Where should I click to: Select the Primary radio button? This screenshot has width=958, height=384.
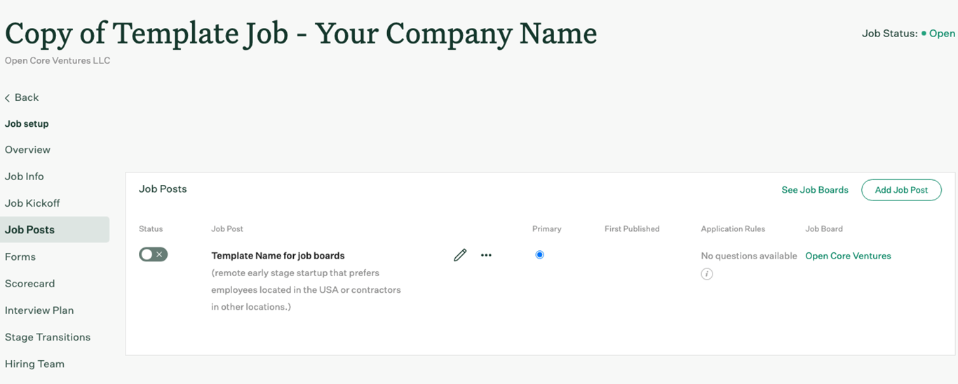(539, 254)
